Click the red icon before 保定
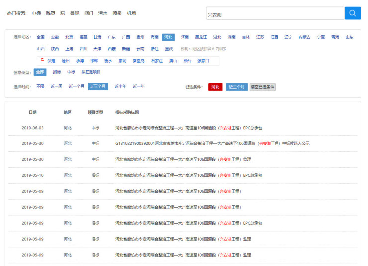The width and height of the screenshot is (368, 266). [42, 60]
